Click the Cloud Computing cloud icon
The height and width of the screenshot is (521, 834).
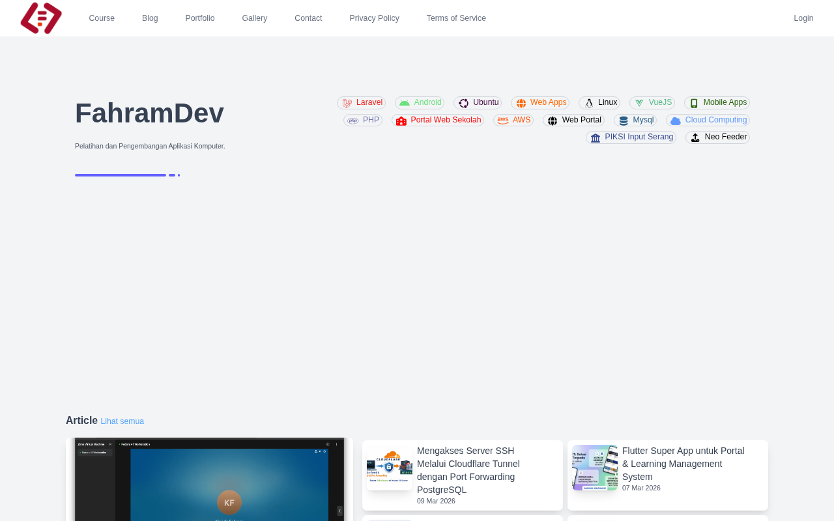[x=676, y=120]
